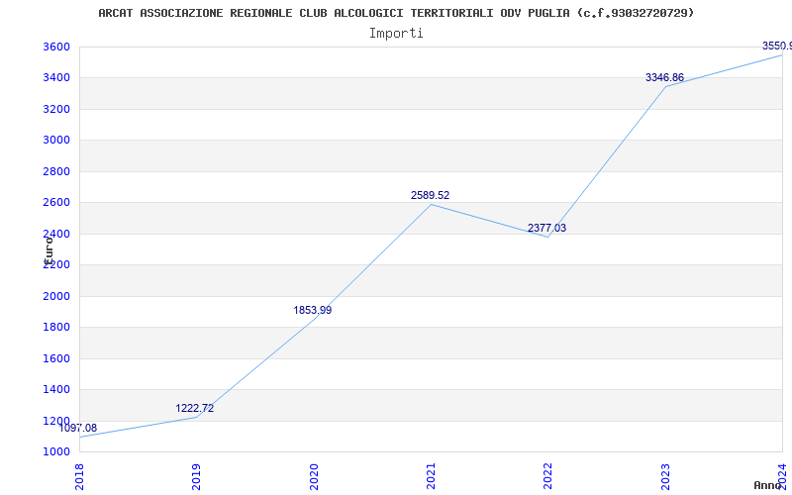Select the chart title with c.f.93032720729
Viewport: 792px width, 495px height.
[x=396, y=13]
